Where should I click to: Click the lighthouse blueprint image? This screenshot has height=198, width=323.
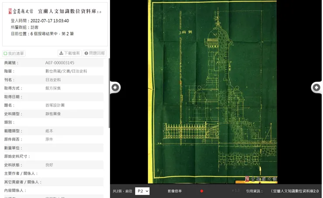pos(213,92)
